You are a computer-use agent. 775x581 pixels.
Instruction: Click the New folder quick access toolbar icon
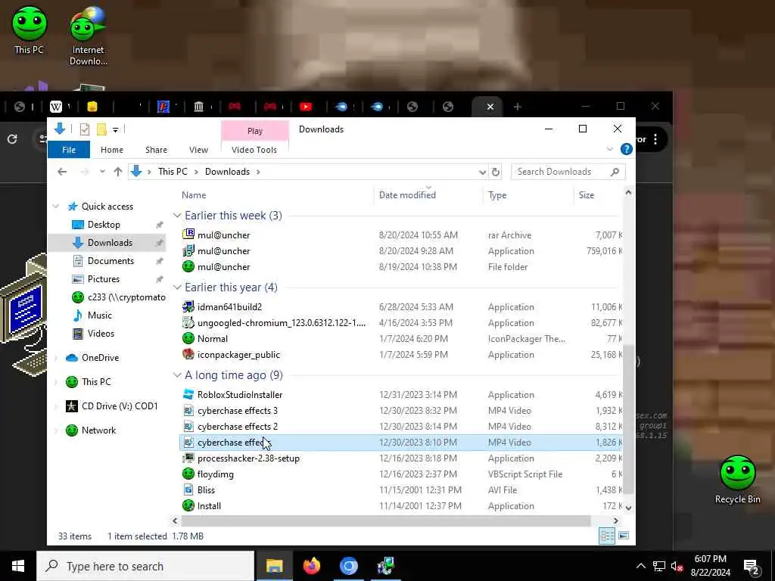click(x=101, y=129)
